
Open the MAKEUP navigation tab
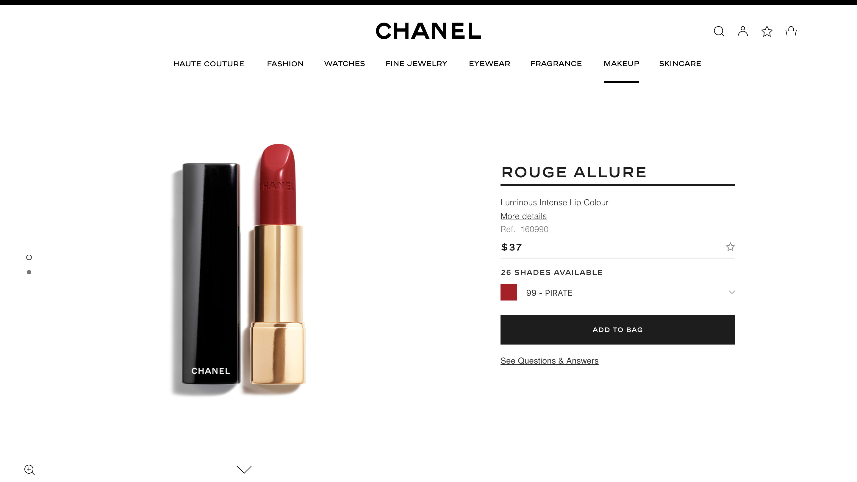pos(621,64)
